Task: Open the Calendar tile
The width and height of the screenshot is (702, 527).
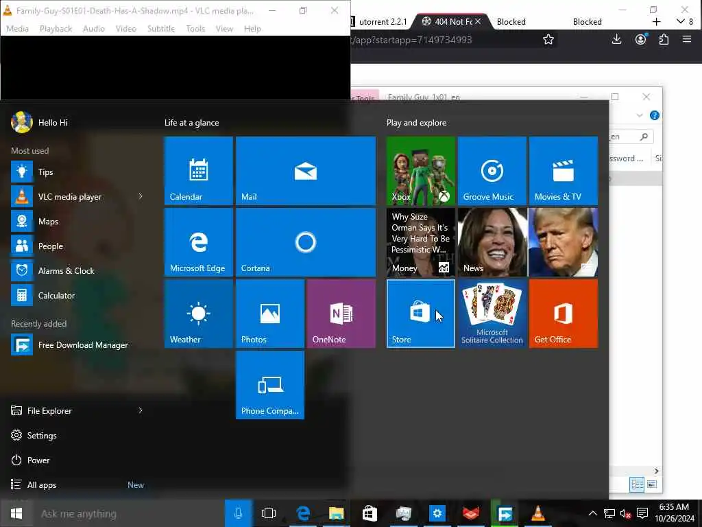Action: (198, 171)
